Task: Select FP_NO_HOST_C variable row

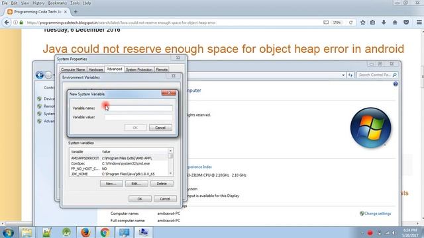Action: click(x=119, y=169)
